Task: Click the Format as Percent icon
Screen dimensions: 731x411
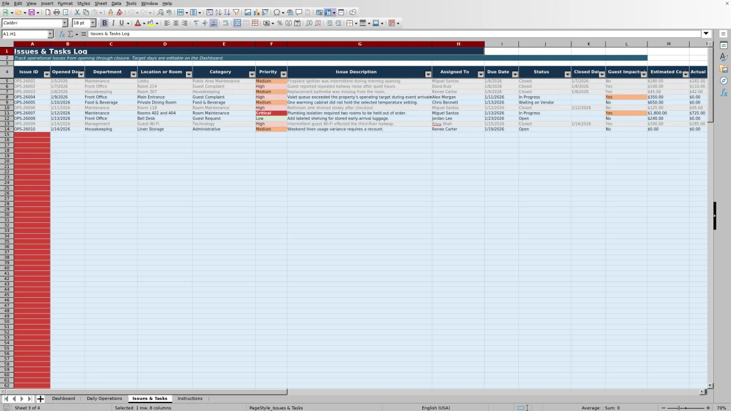Action: coord(280,23)
